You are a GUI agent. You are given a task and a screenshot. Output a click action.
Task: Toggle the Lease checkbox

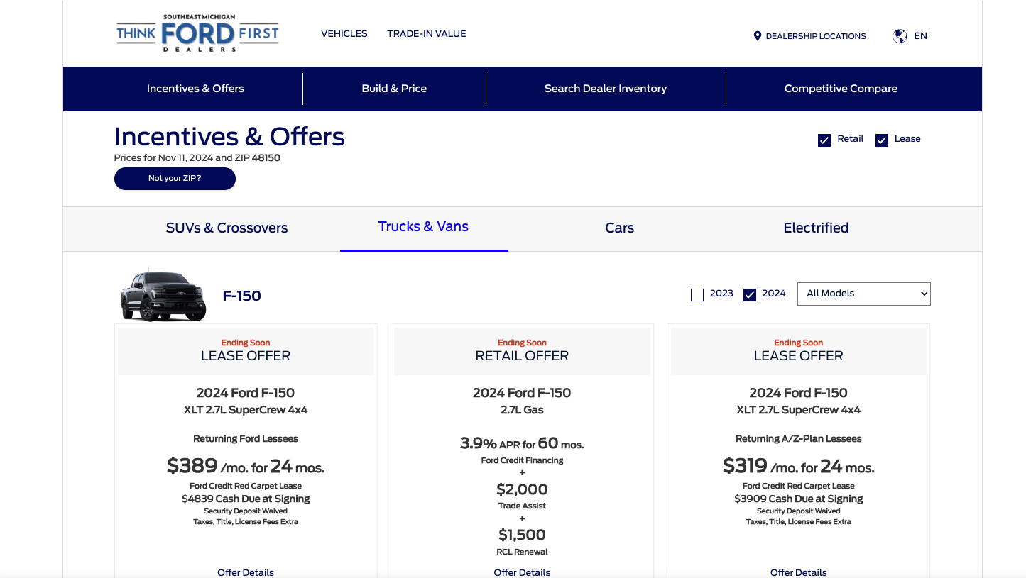pyautogui.click(x=882, y=140)
